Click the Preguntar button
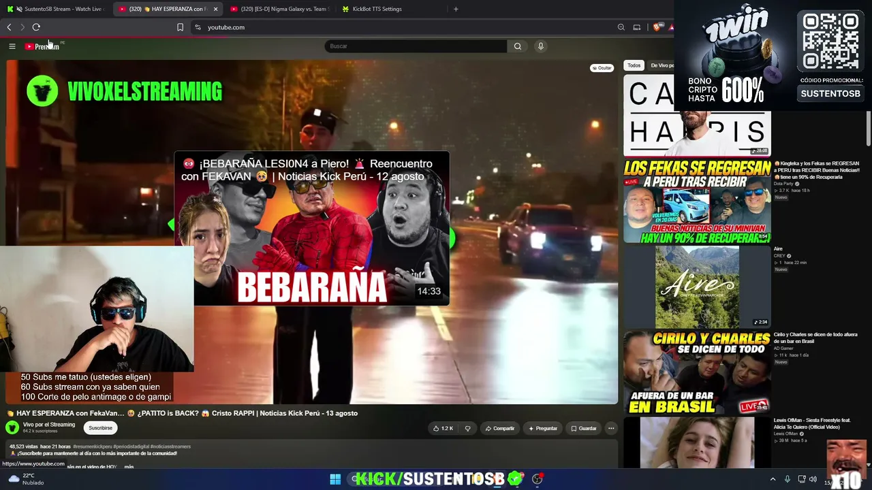The width and height of the screenshot is (872, 490). tap(543, 428)
